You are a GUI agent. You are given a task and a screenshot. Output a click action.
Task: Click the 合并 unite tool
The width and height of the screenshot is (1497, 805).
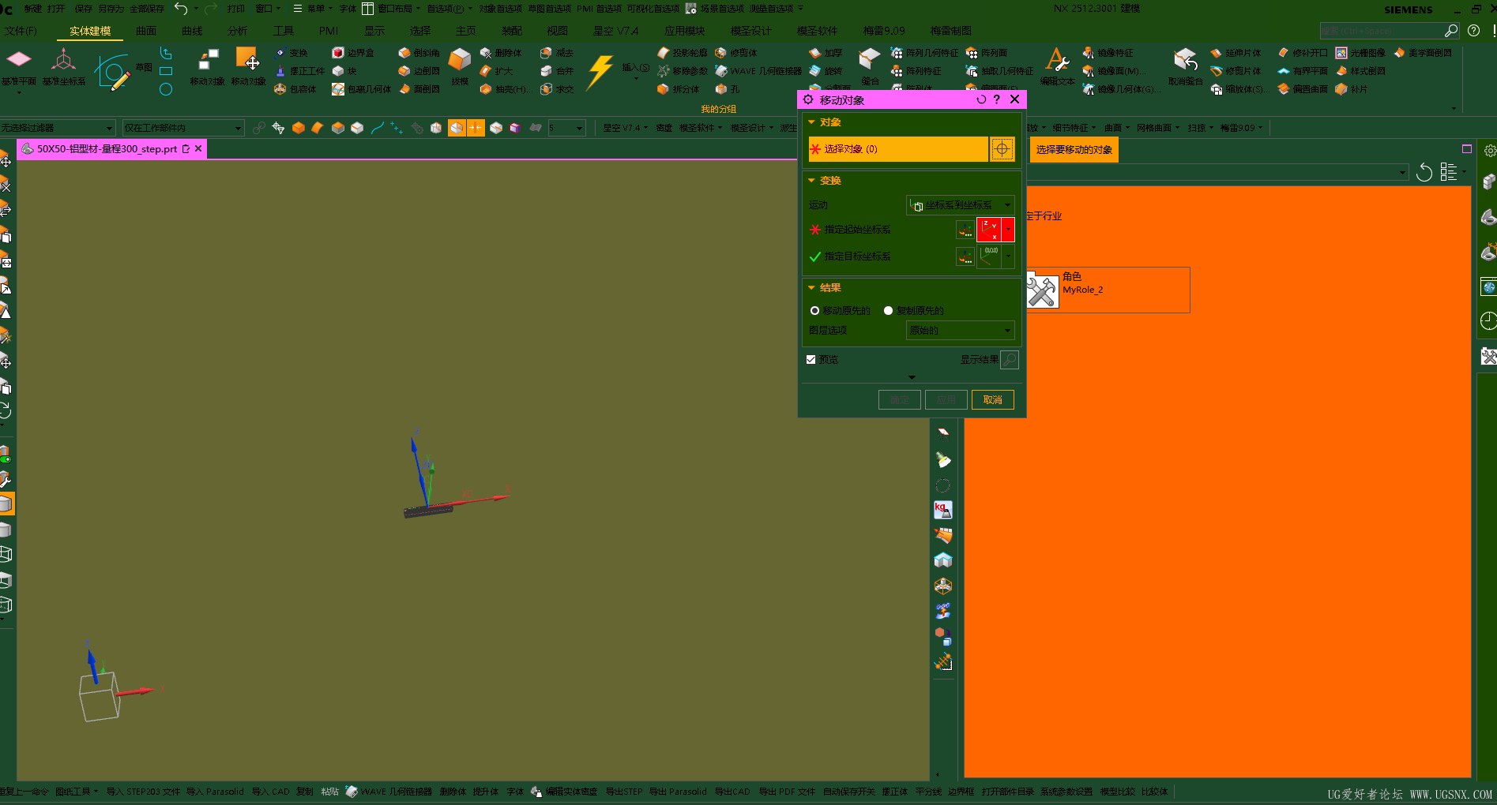tap(557, 71)
